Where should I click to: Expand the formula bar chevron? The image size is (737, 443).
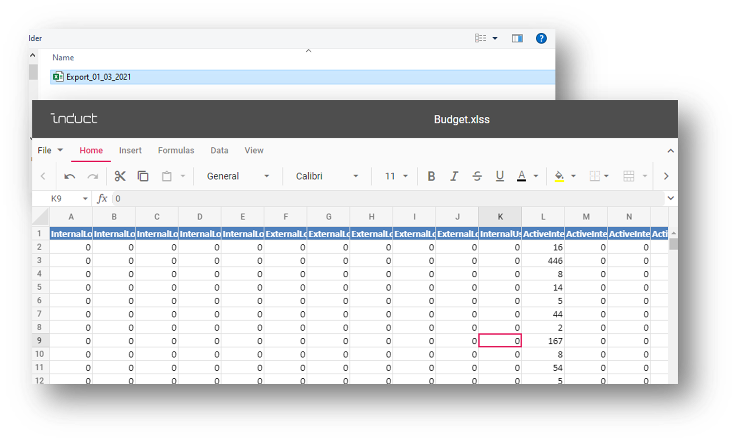tap(670, 199)
